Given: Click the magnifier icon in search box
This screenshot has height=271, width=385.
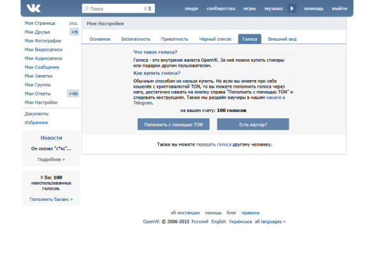Looking at the screenshot, I should (87, 8).
